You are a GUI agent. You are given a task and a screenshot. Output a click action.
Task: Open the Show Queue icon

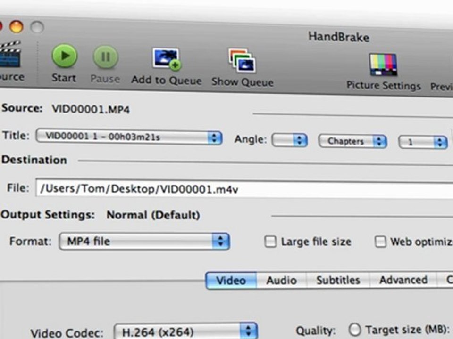pyautogui.click(x=242, y=60)
